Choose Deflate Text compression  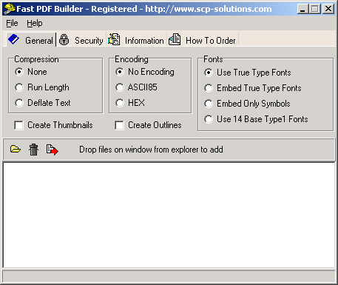[19, 103]
